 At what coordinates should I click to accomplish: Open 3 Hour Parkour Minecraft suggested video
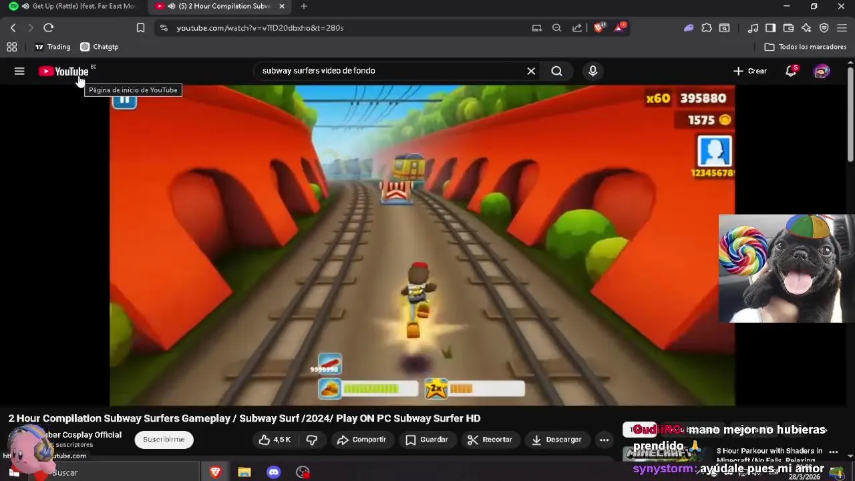pos(769,455)
